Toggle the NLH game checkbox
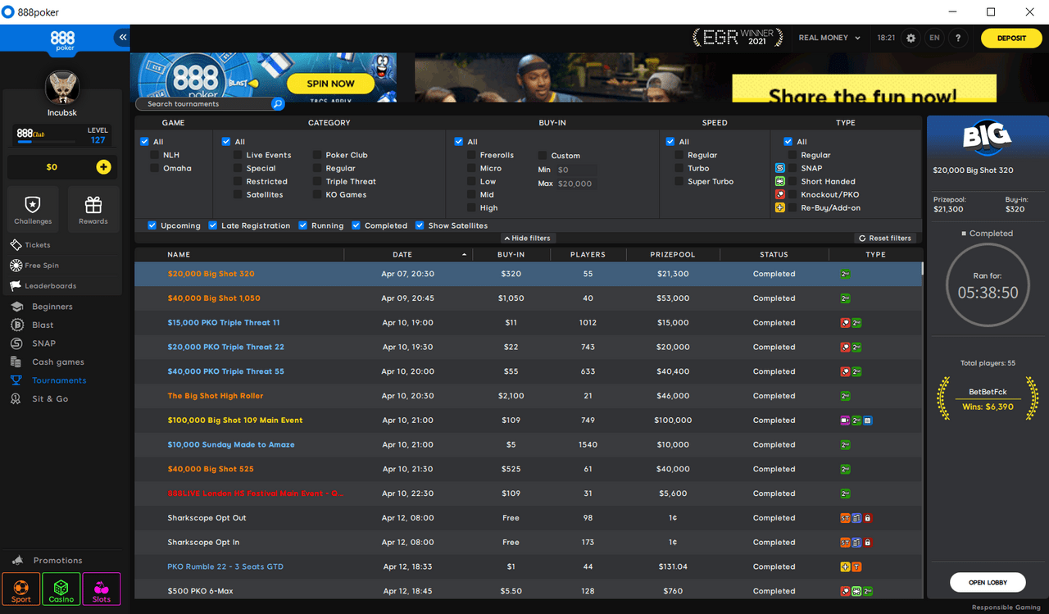This screenshot has height=614, width=1049. [x=155, y=155]
